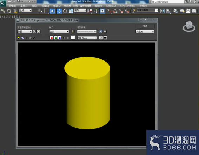Viewport: 199px width, 155px height.
Task: Toggle the 3D Snaps button
Action: tap(109, 11)
